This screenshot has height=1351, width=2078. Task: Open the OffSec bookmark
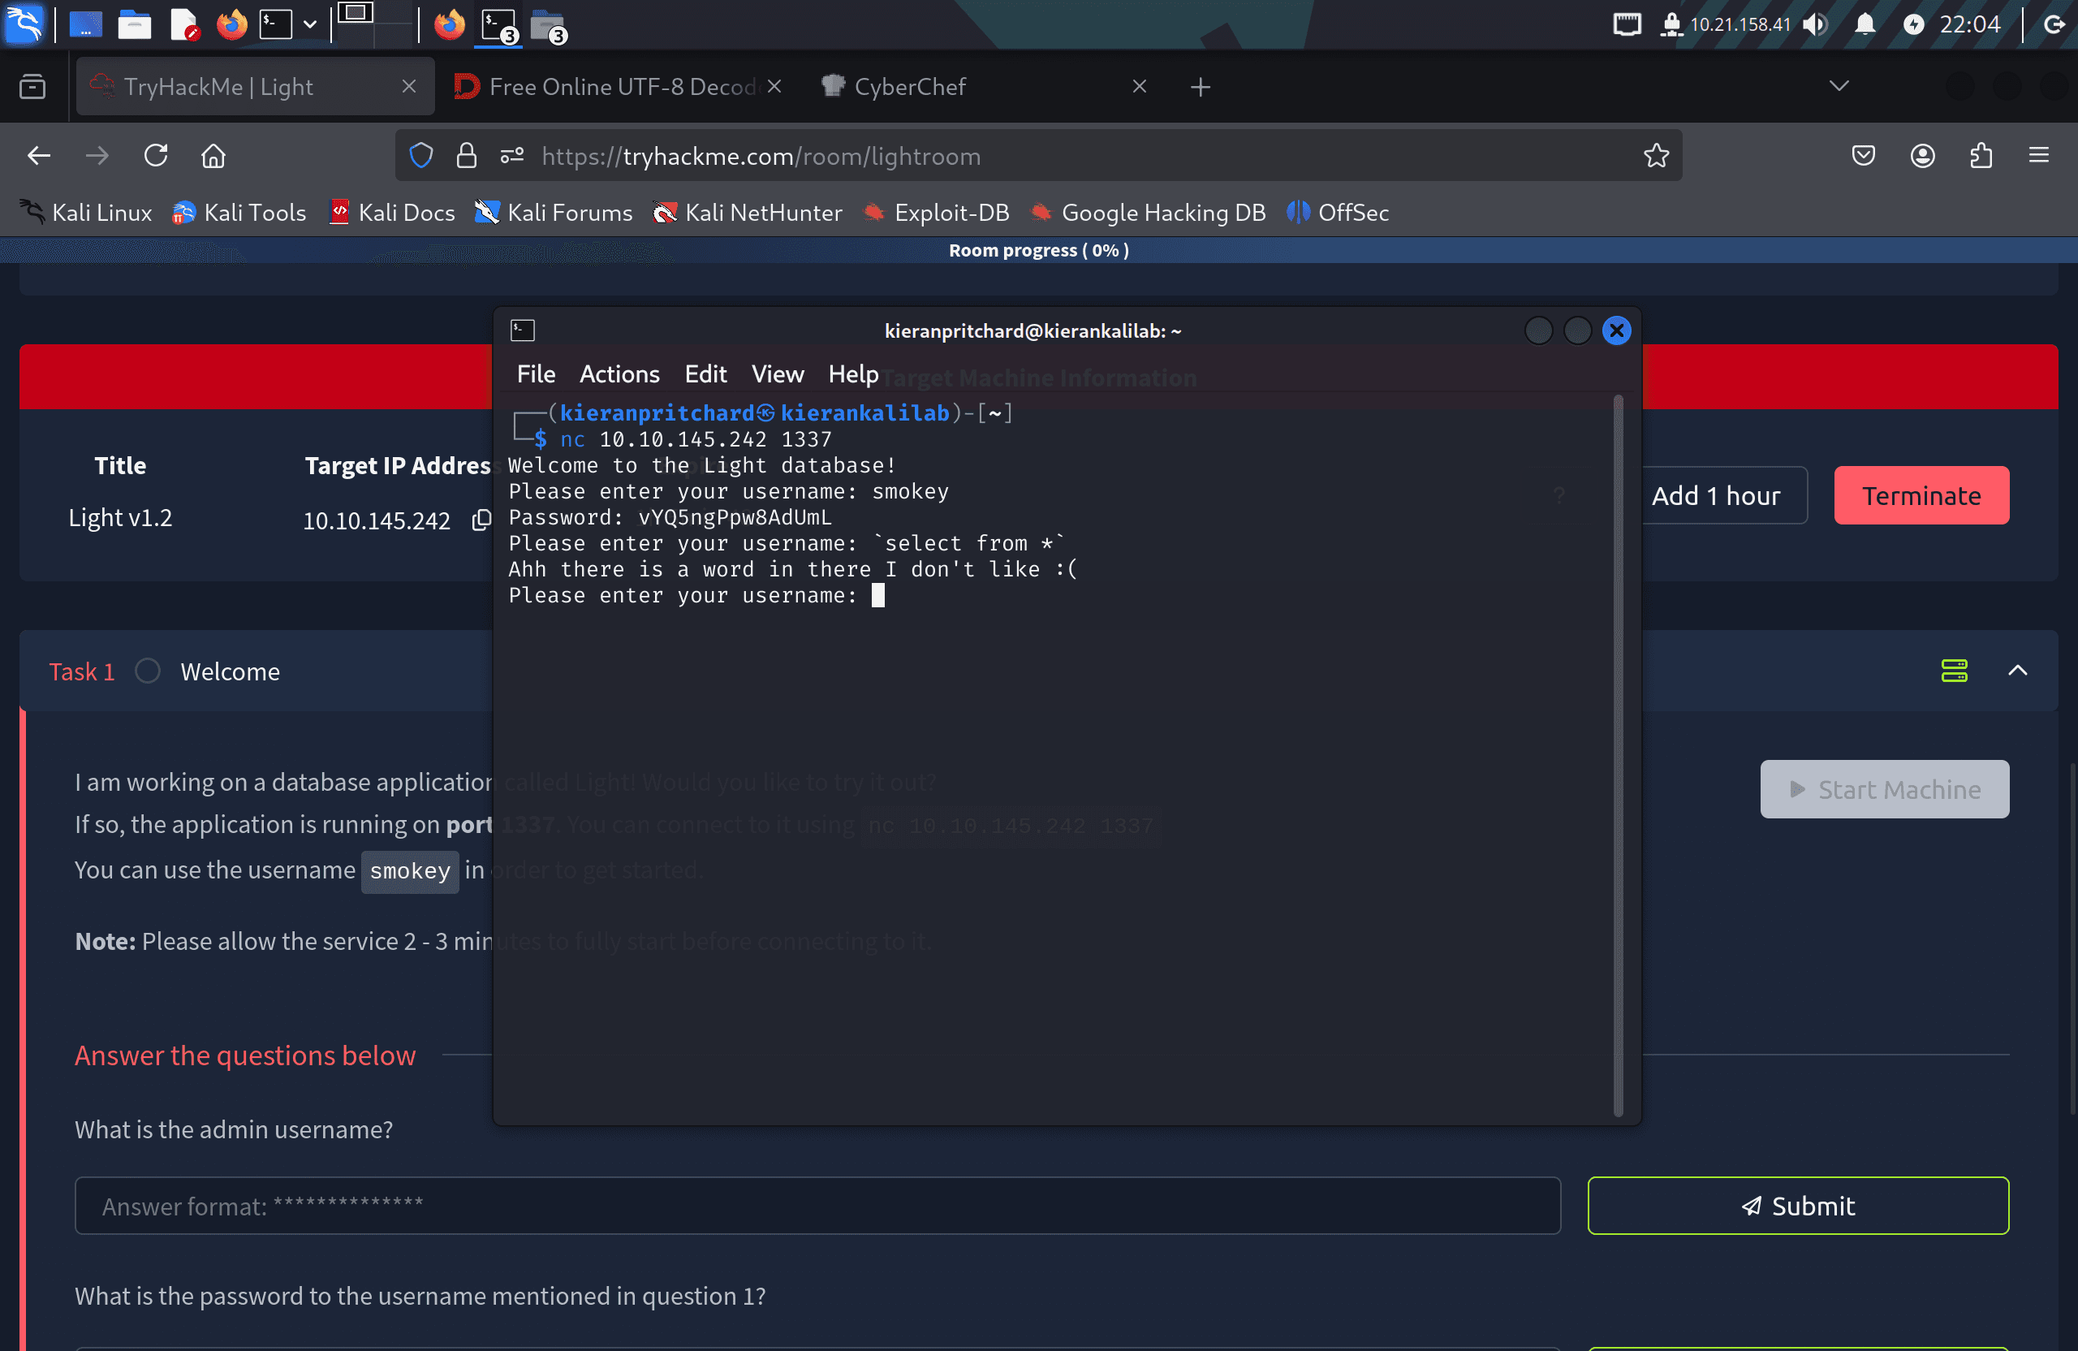tap(1338, 212)
